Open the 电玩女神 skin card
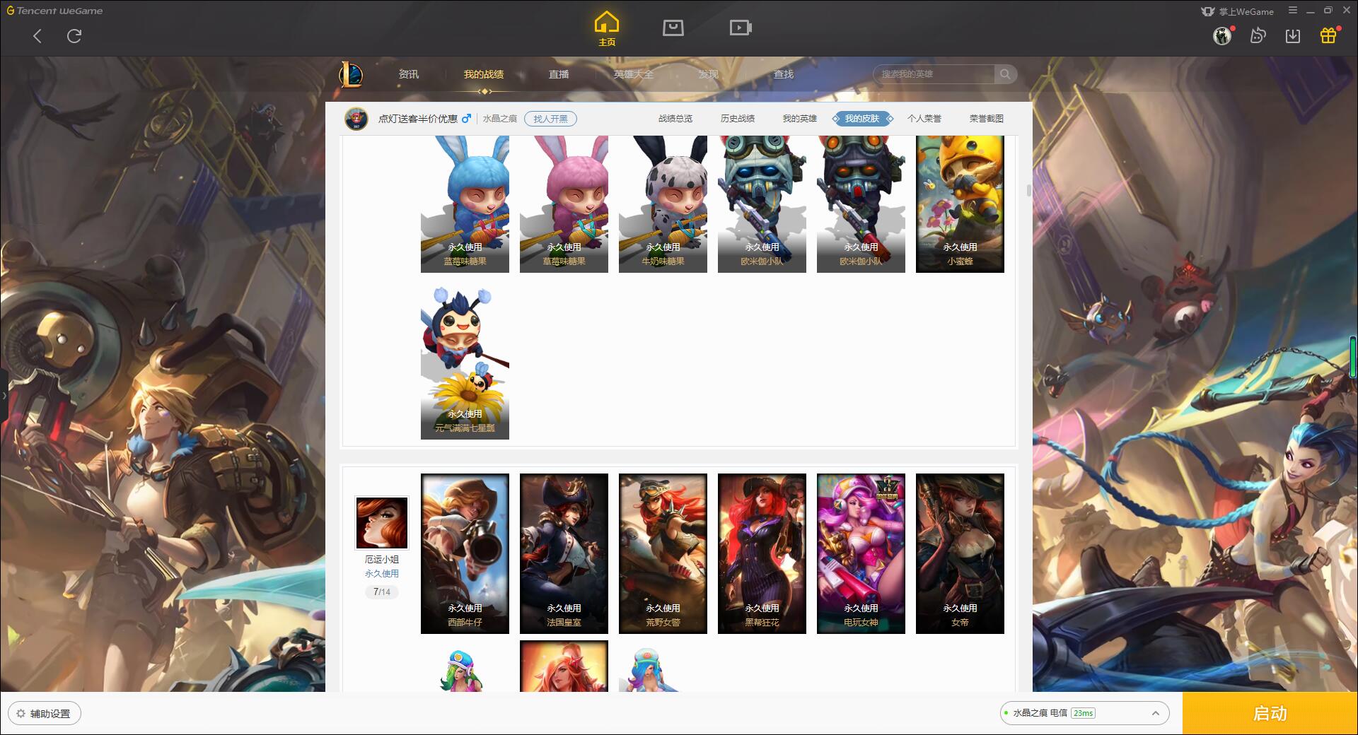 [x=861, y=553]
